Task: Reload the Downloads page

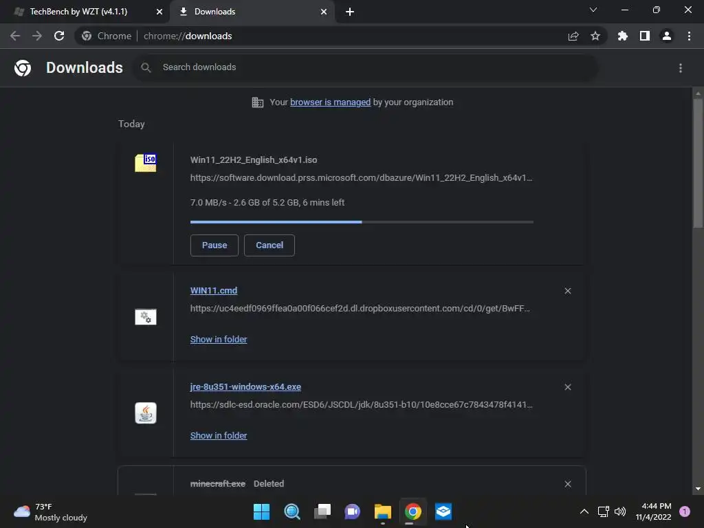Action: tap(59, 36)
